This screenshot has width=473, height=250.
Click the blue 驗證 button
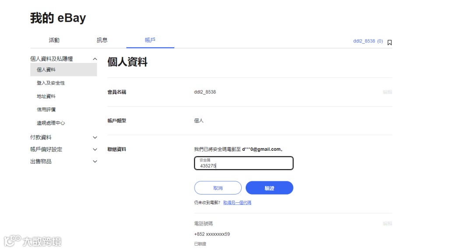pos(269,188)
